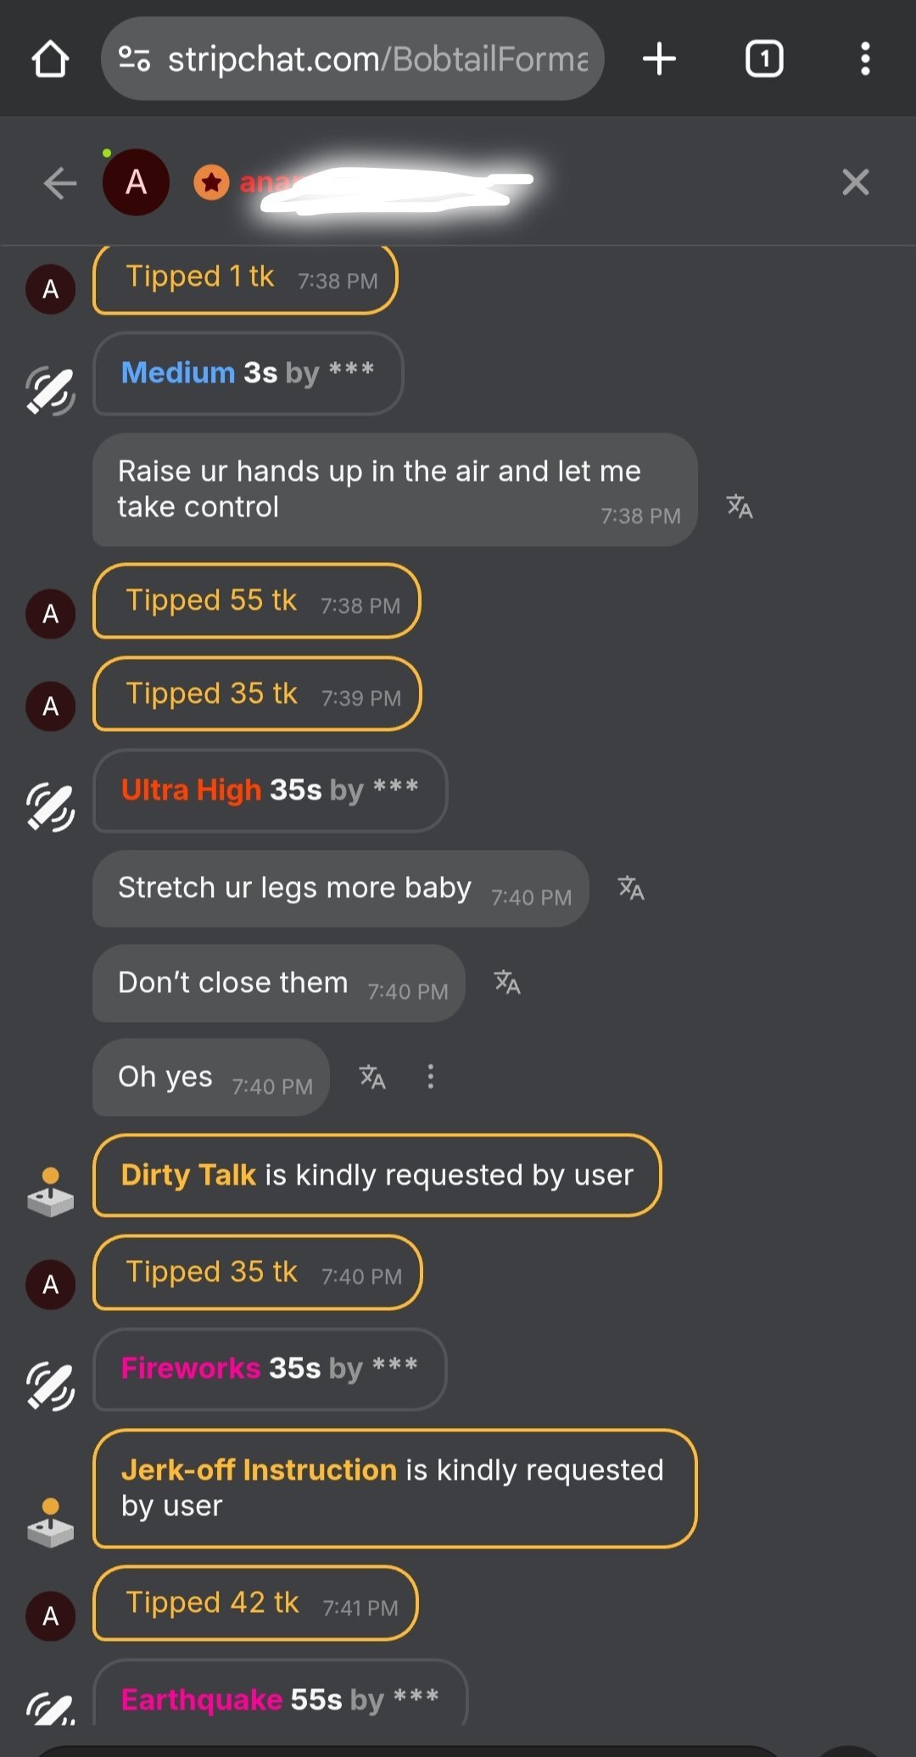Tap the orange star badge beside username
916x1757 pixels.
point(211,182)
